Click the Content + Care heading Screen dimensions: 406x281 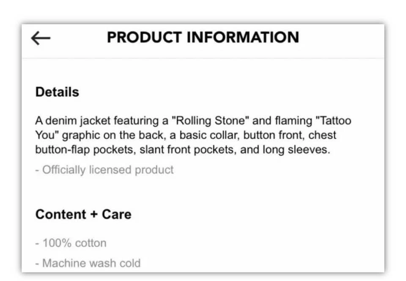point(83,215)
